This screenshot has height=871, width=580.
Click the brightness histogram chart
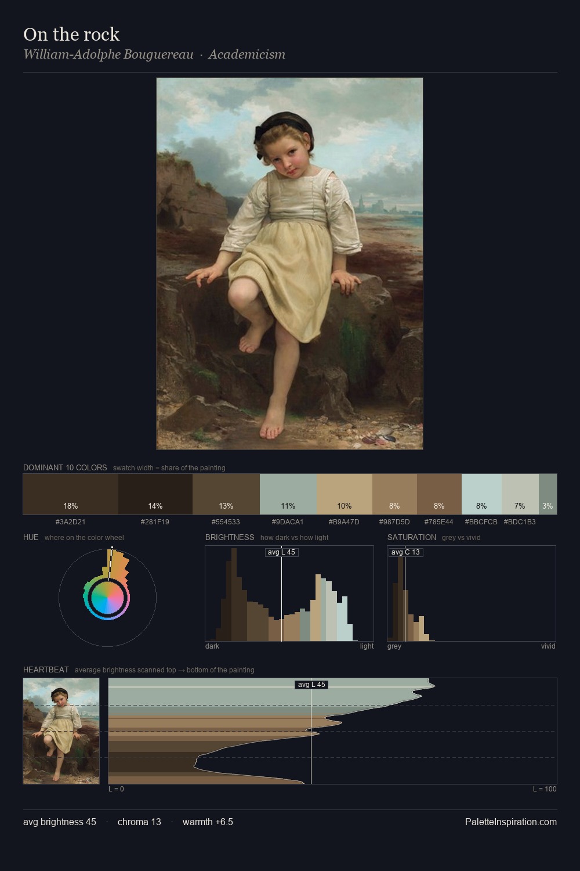click(x=289, y=593)
